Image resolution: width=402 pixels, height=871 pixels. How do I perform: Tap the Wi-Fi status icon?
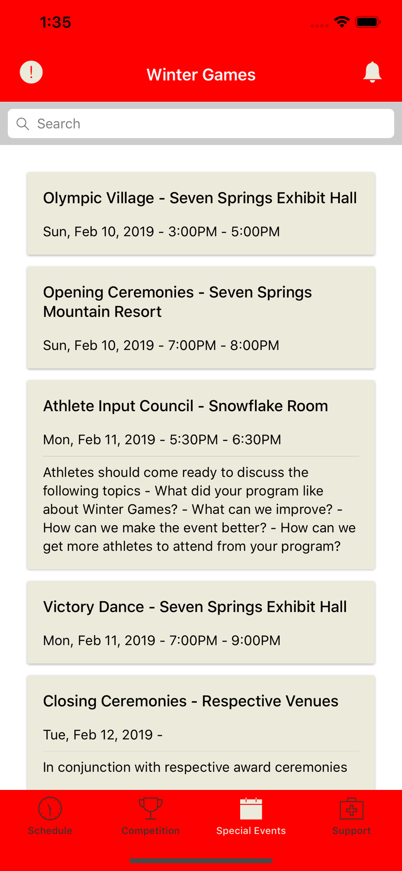click(342, 22)
